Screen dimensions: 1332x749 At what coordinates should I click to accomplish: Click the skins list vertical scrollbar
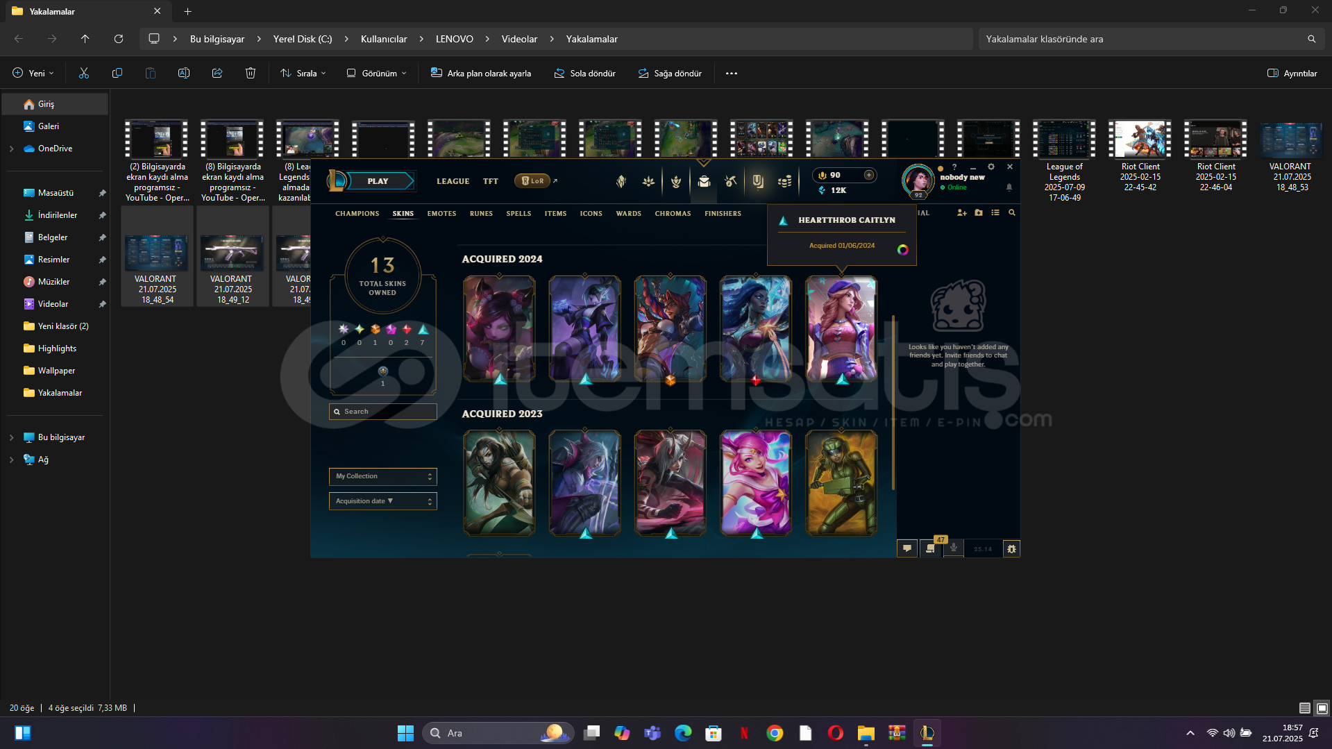pos(893,403)
